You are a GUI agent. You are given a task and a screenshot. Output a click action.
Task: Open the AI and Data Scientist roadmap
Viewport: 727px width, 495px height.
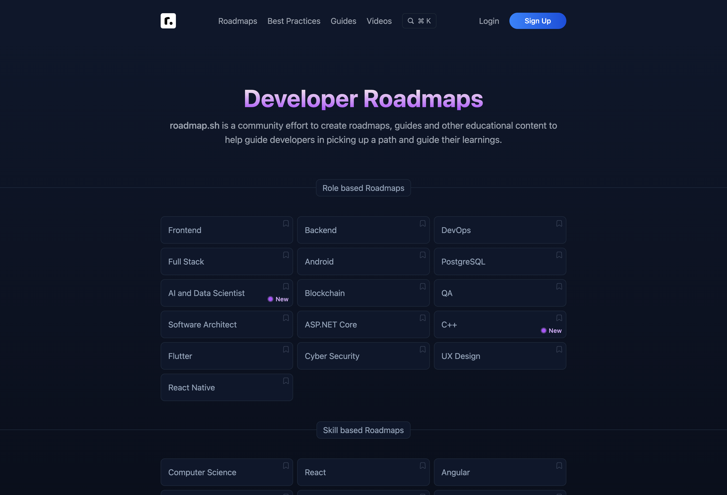click(x=226, y=293)
